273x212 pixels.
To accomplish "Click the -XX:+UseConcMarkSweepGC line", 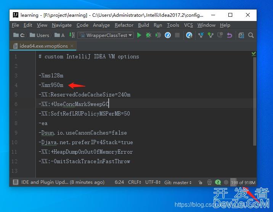I will (x=74, y=104).
